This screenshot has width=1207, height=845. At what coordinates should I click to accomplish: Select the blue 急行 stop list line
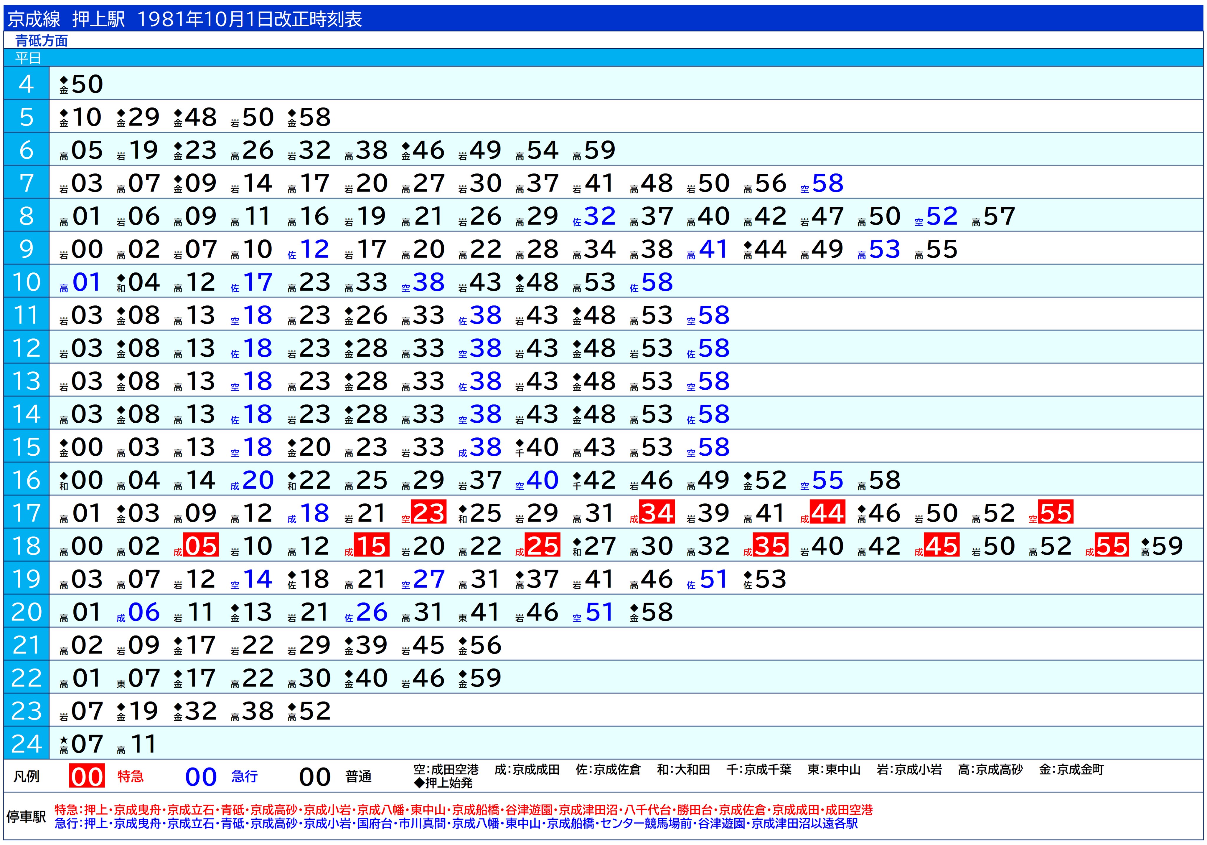(456, 823)
